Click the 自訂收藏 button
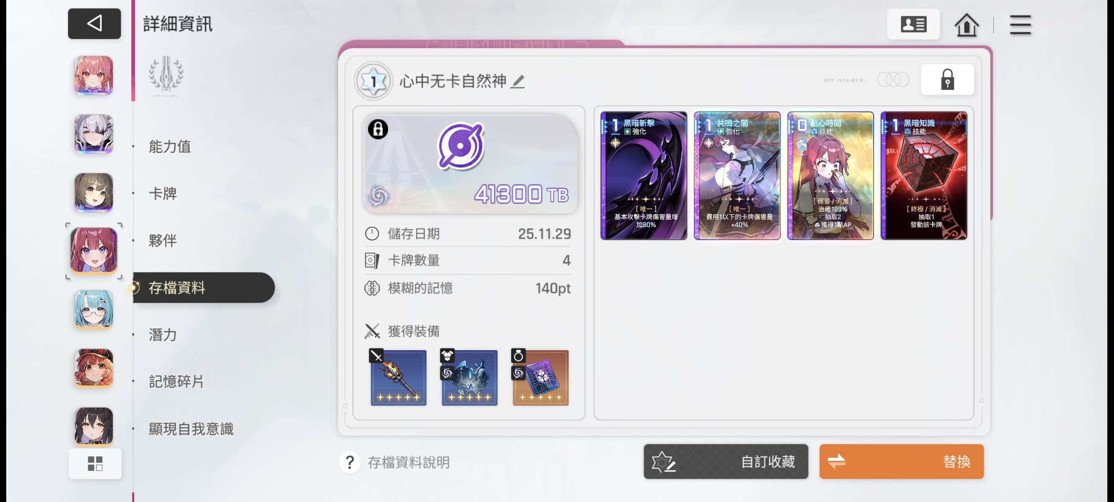 [x=726, y=461]
